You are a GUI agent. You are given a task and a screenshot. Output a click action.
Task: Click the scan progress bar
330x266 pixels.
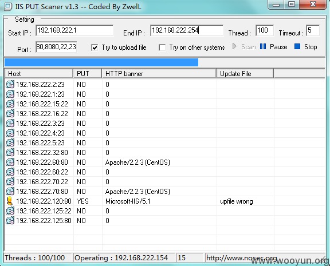[164, 62]
